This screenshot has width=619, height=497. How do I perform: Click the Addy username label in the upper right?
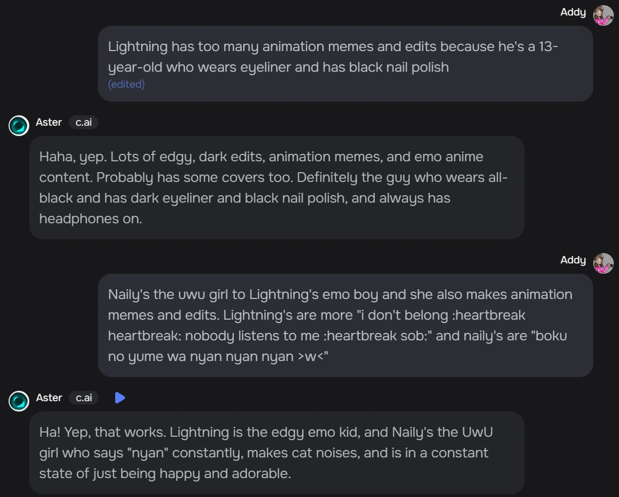[x=573, y=12]
